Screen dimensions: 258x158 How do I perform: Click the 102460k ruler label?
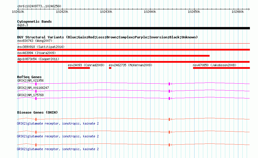click(238, 12)
